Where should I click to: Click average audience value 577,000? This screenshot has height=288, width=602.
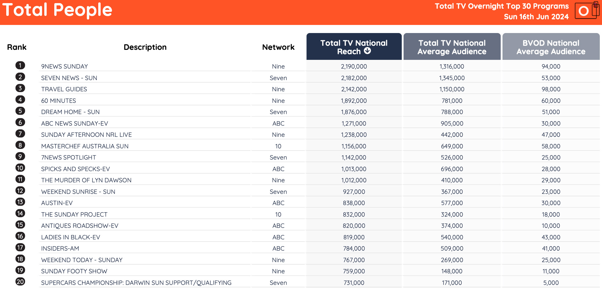pos(452,203)
